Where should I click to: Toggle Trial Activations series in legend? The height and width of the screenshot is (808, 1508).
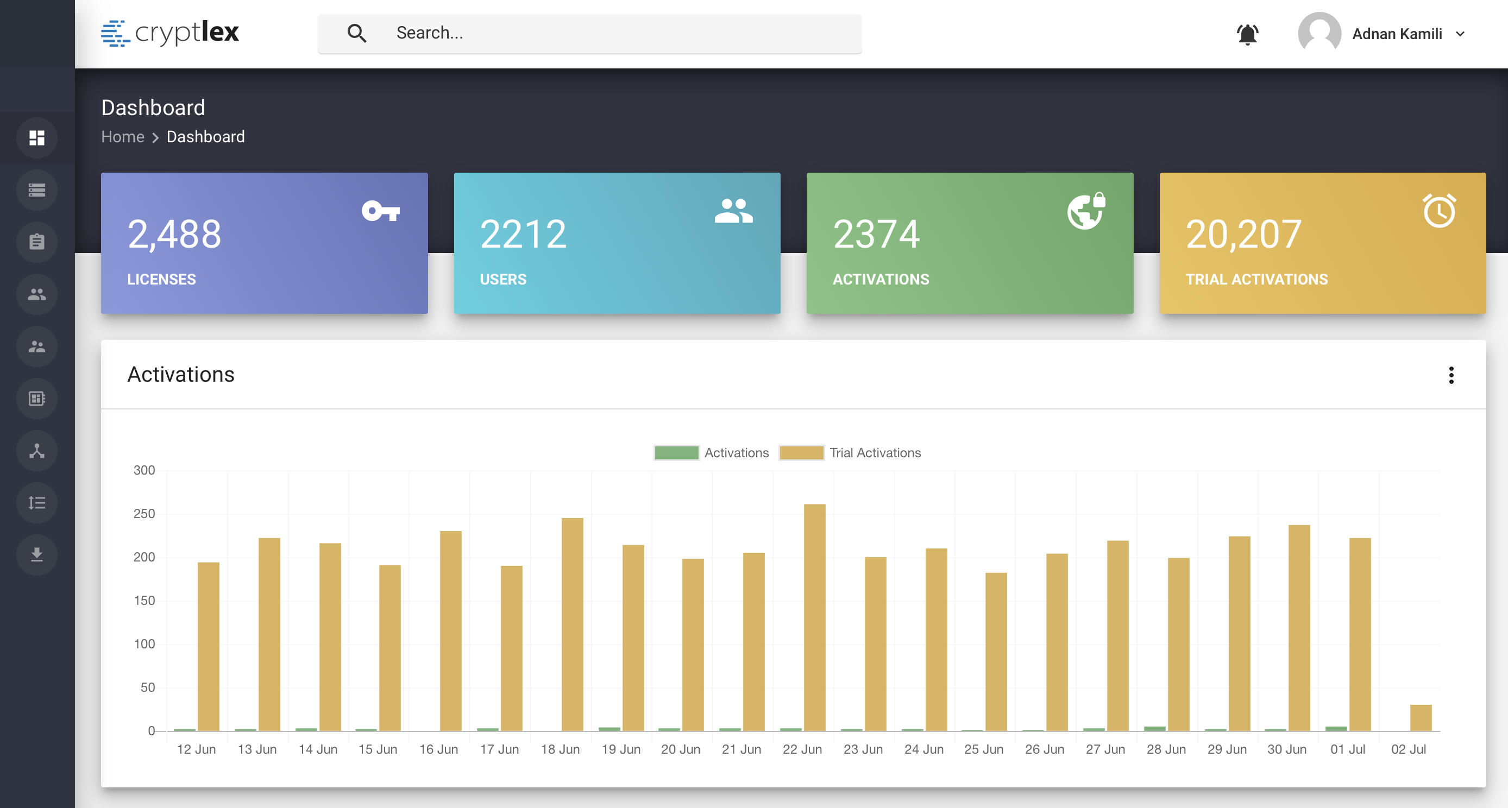pos(850,453)
